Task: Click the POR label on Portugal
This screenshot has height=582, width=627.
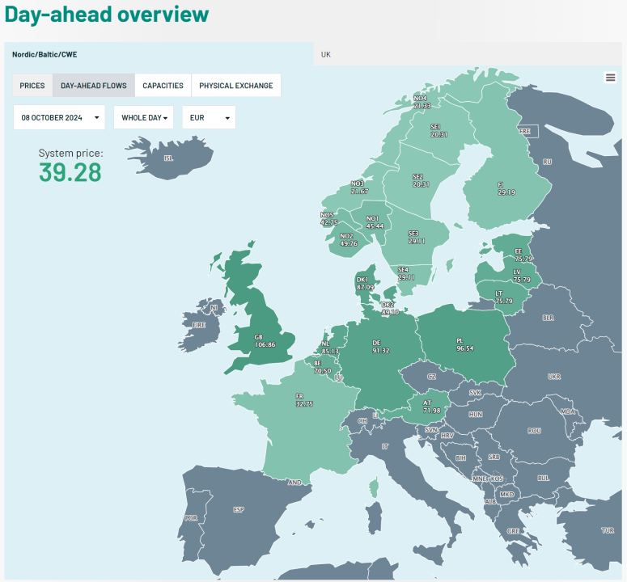Action: coord(191,518)
